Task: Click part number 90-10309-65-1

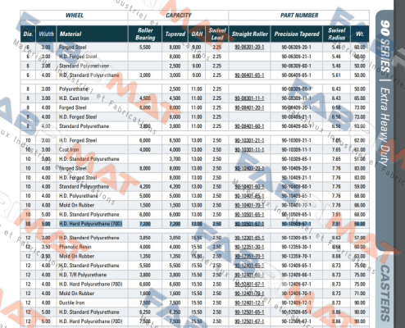Action: coord(297,159)
